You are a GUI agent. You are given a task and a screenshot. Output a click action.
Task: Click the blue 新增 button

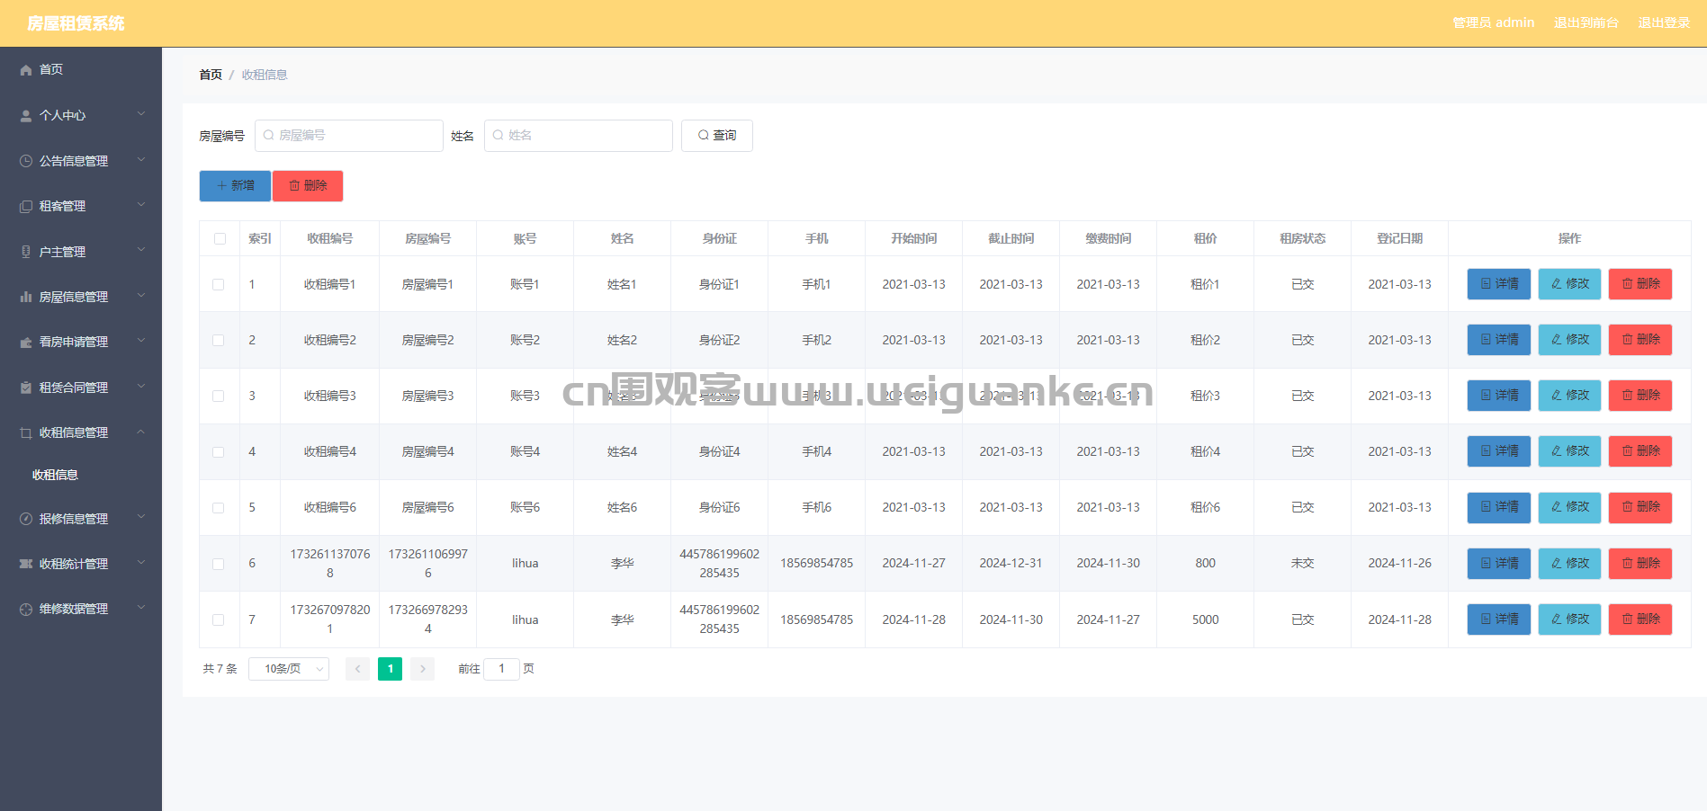pos(235,186)
